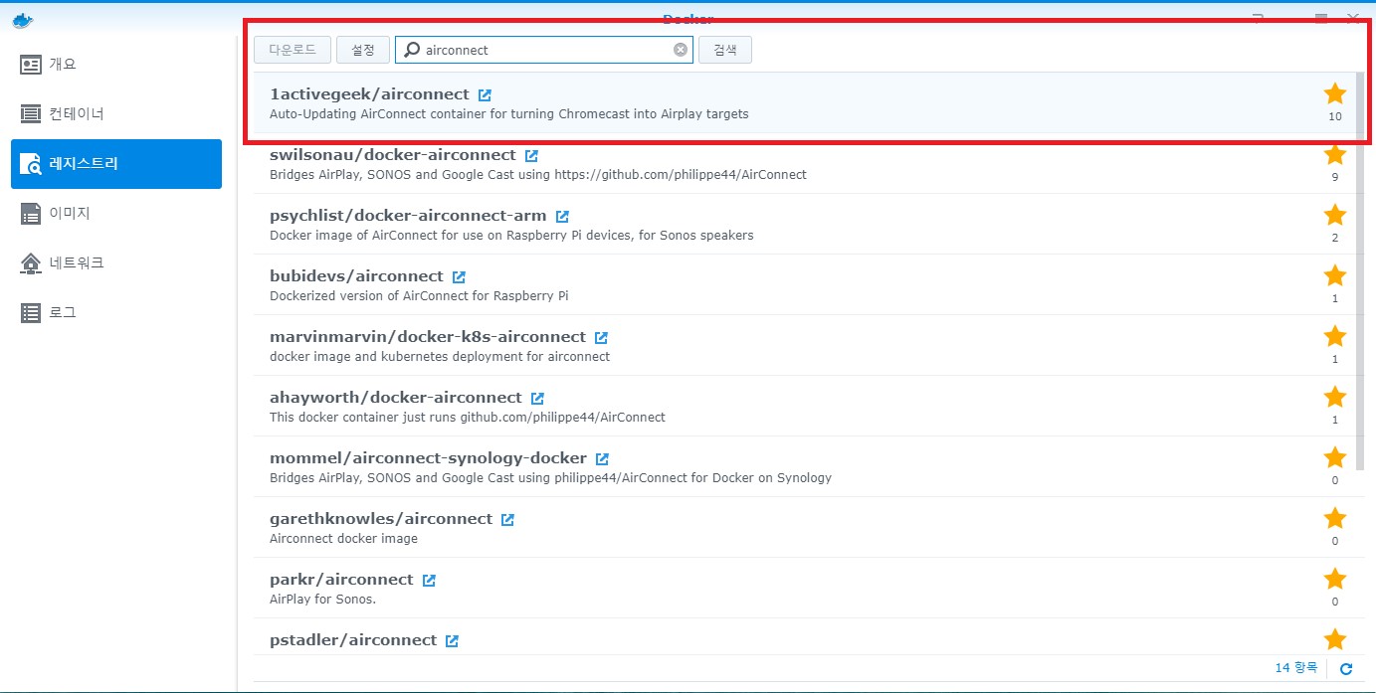
Task: Select the ahayworth/docker-airconnect row
Action: point(803,406)
